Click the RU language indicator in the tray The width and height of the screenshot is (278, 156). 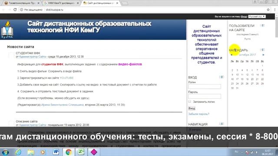click(x=236, y=152)
